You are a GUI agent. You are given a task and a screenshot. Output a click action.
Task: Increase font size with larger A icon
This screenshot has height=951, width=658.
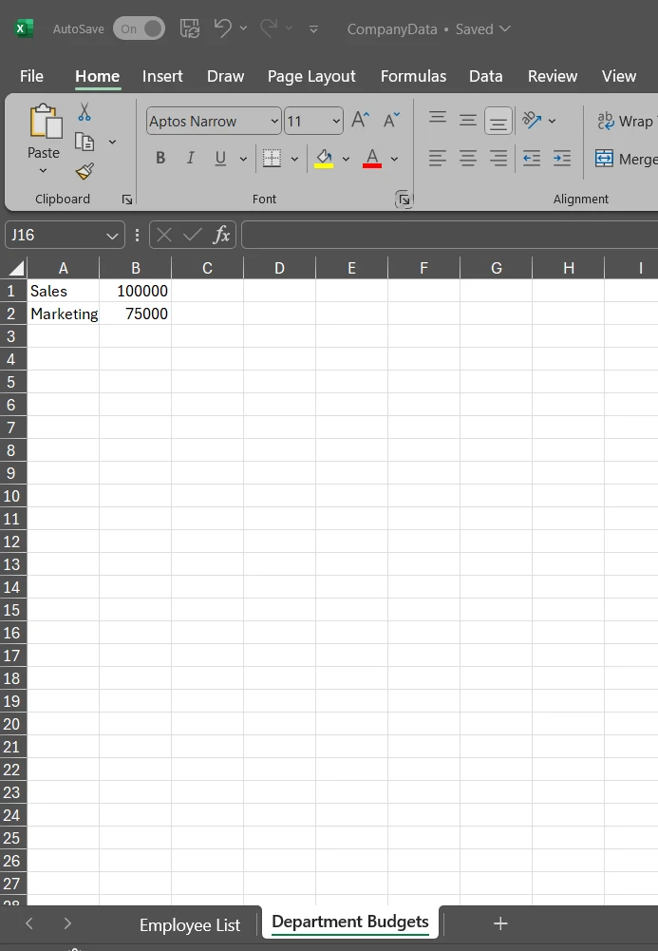pos(360,121)
